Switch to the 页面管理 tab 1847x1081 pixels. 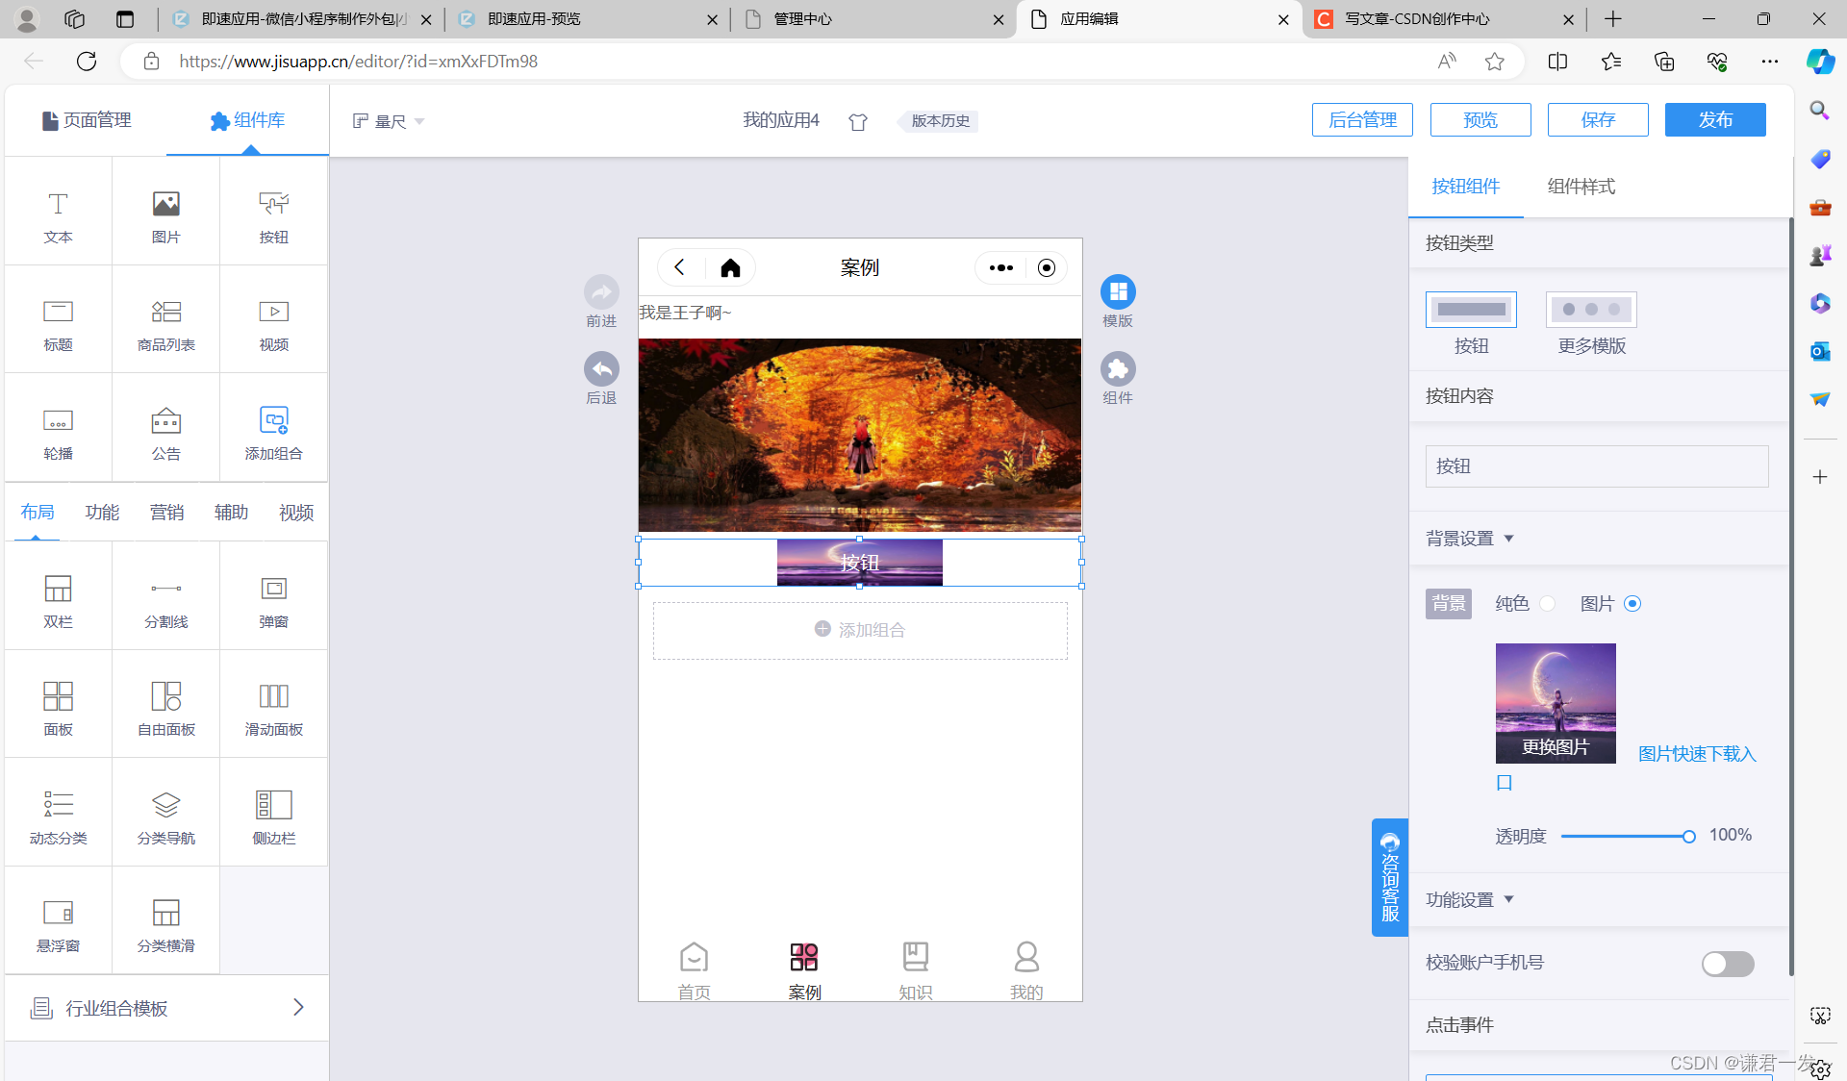tap(87, 120)
